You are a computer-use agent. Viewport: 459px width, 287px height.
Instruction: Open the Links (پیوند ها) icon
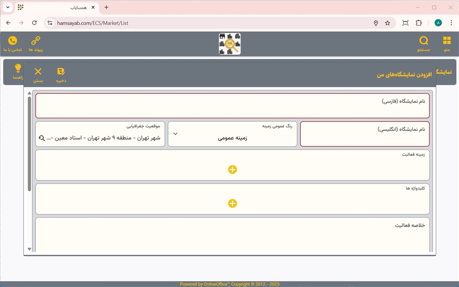click(35, 41)
